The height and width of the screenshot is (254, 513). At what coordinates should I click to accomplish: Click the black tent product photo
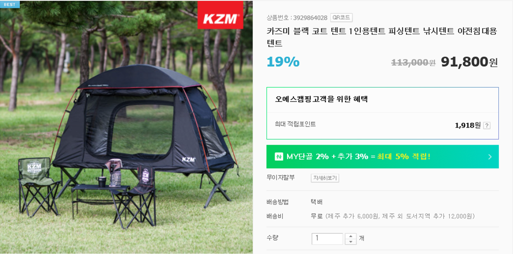pos(126,127)
